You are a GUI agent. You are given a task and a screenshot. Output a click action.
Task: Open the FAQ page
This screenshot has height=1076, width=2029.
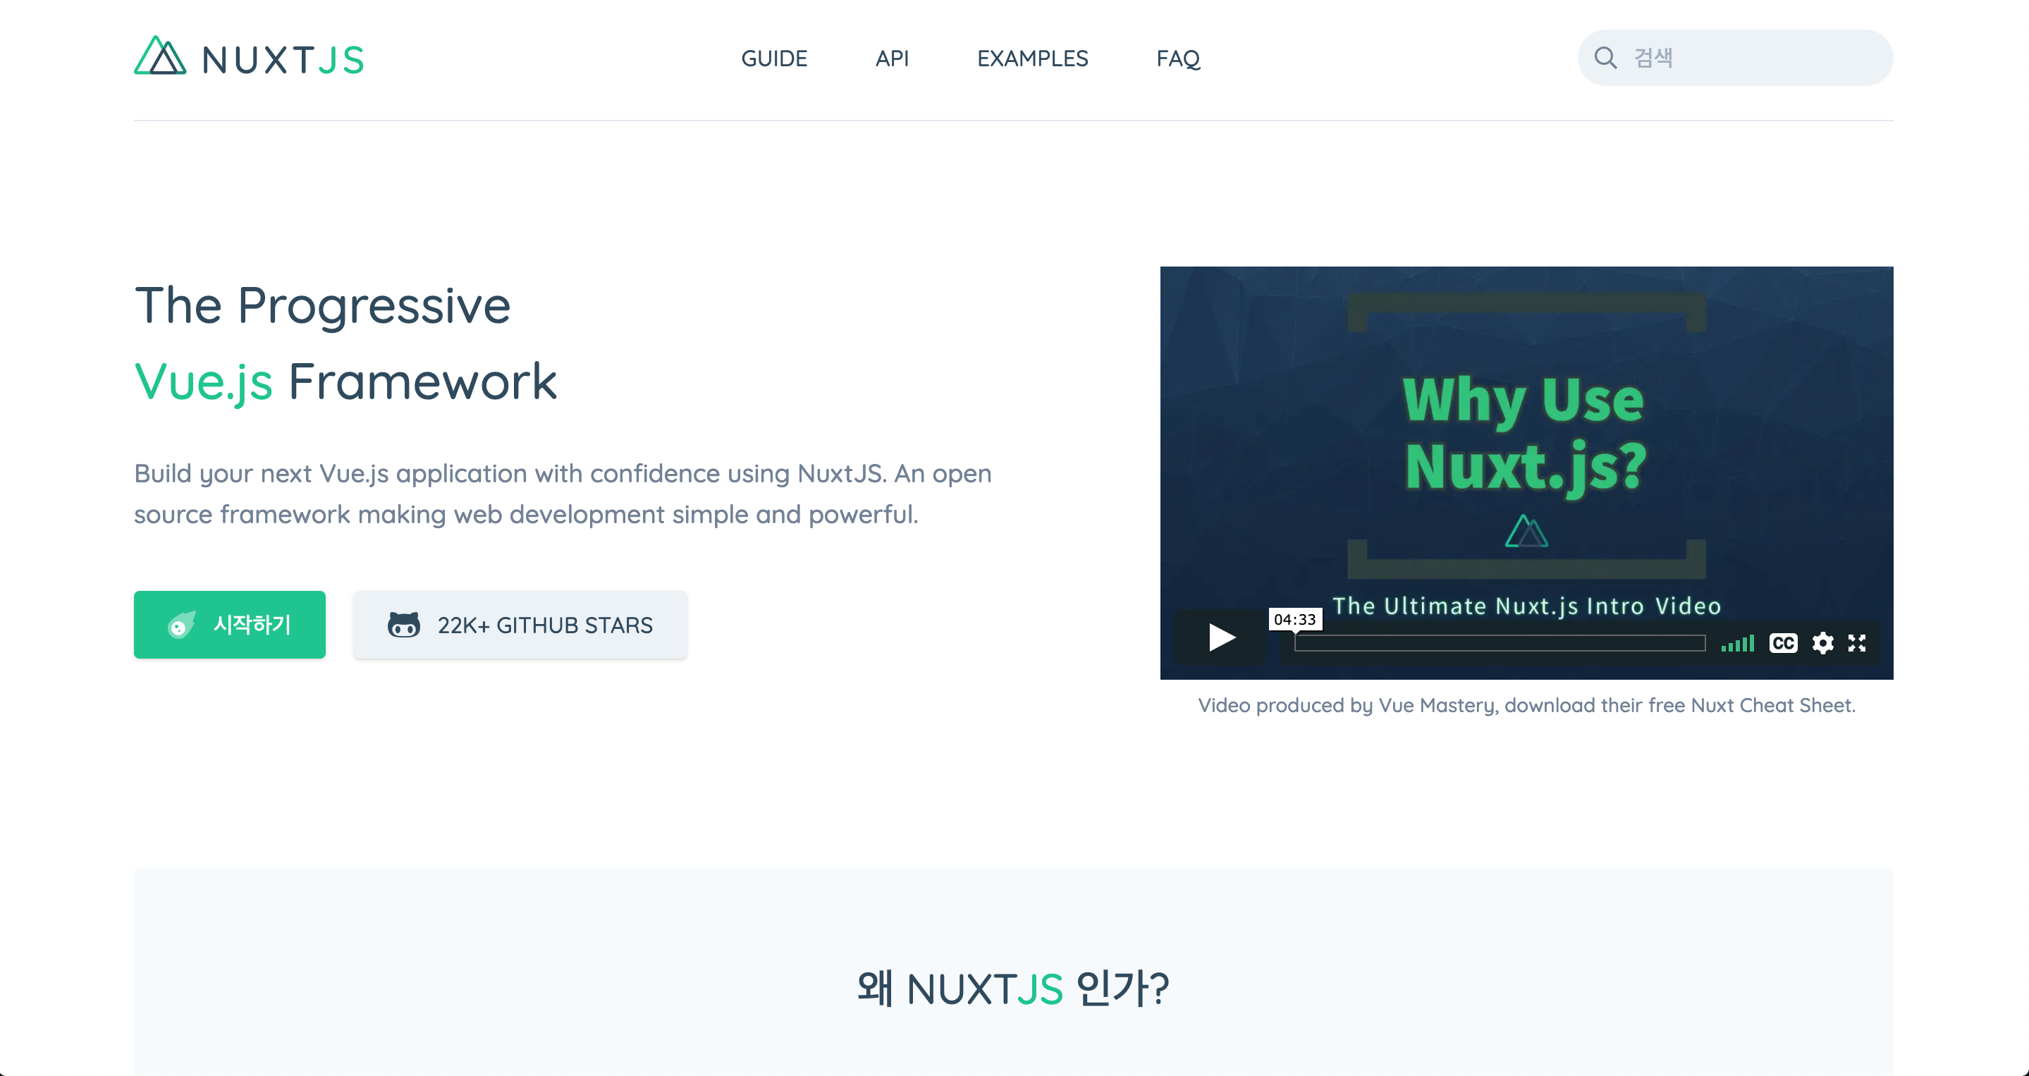coord(1177,59)
